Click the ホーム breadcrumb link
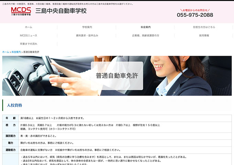Screen dimensions: 234x165 click(x=6, y=52)
